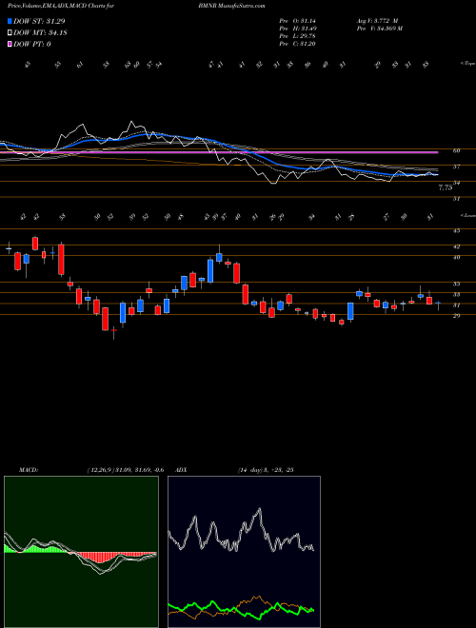This screenshot has width=476, height=628.
Task: Click the MACD (12,26,9) parameters text
Action: [125, 470]
